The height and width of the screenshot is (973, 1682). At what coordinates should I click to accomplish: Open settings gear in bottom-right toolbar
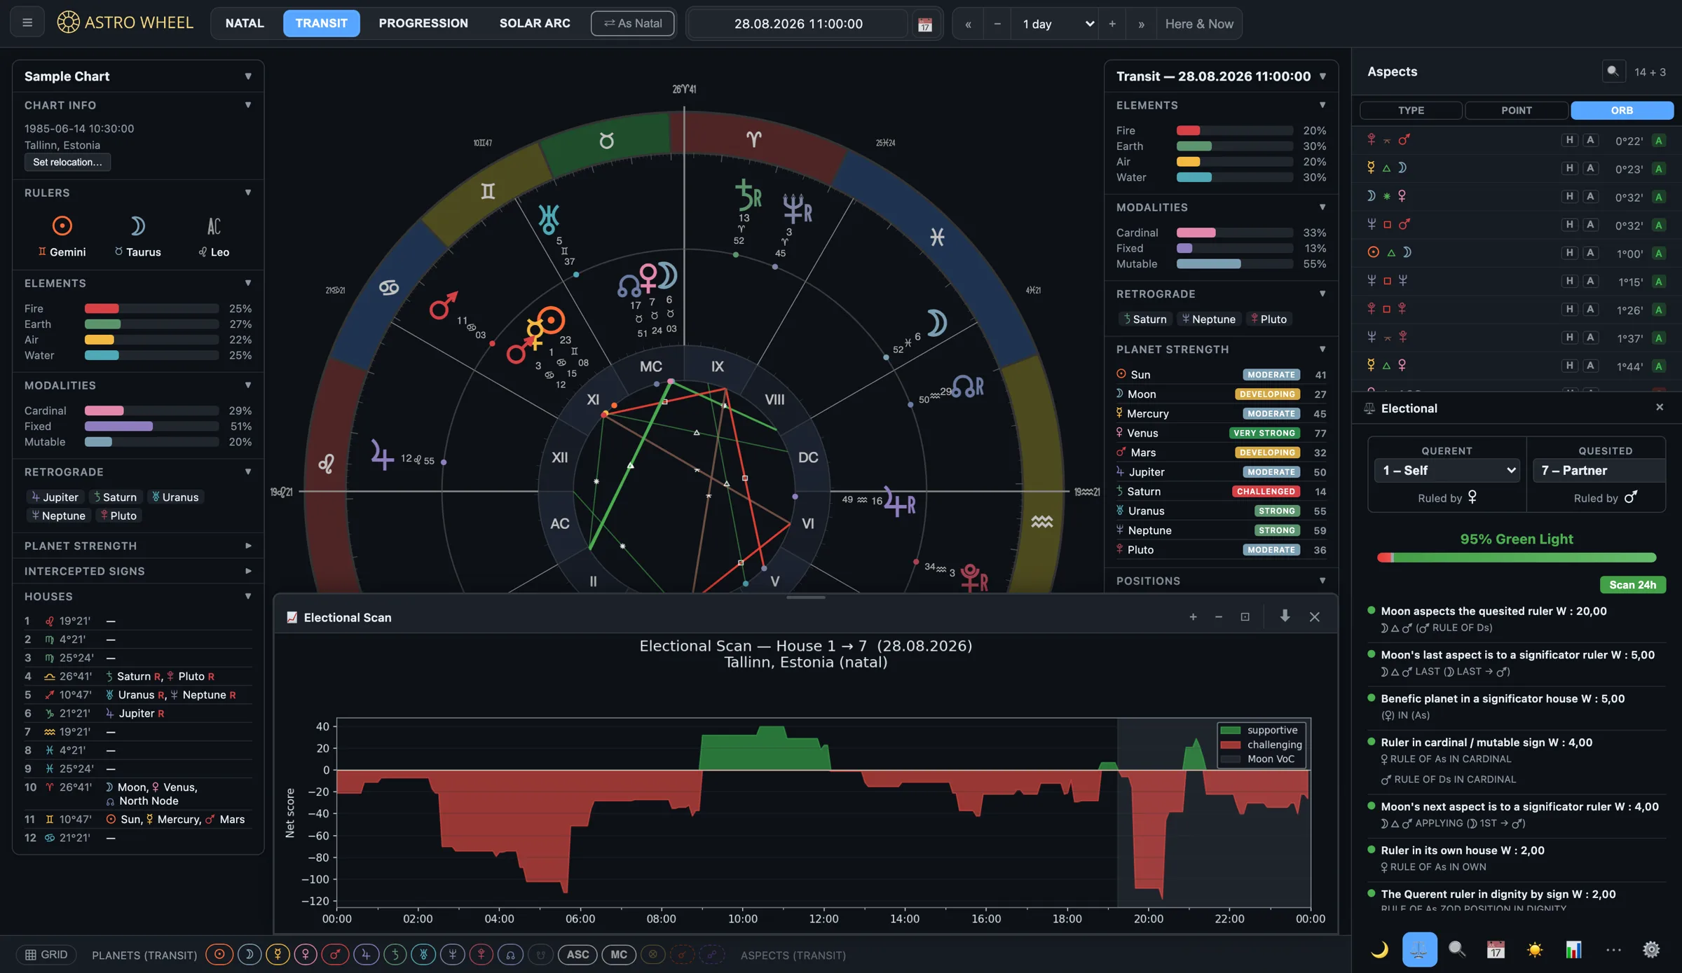1651,949
